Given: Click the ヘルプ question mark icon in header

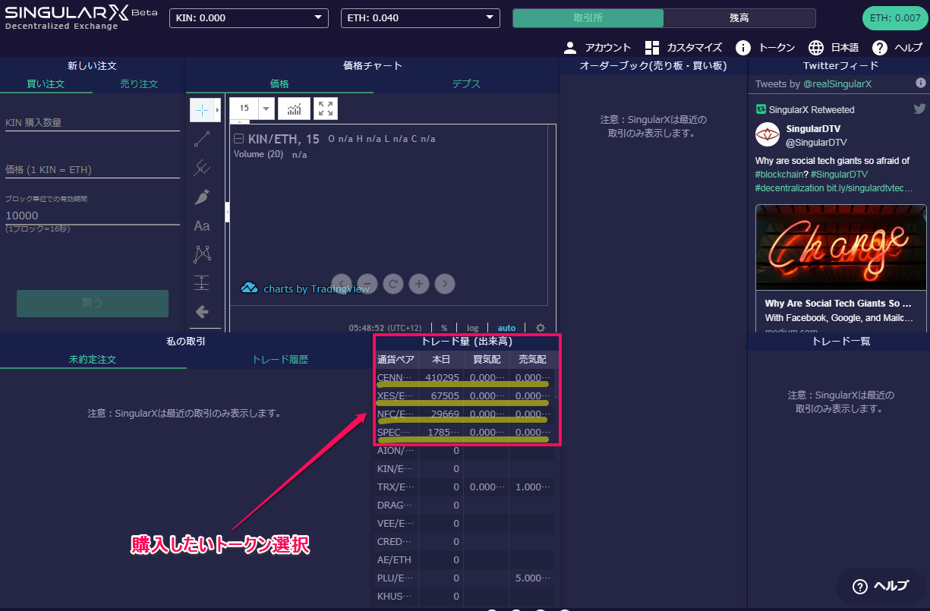Looking at the screenshot, I should click(880, 48).
